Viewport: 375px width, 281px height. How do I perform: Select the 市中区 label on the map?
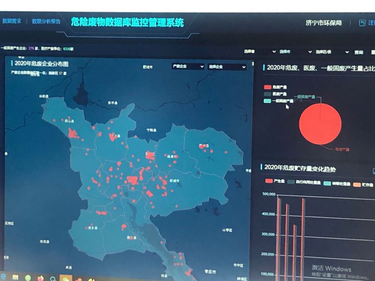tap(238, 265)
